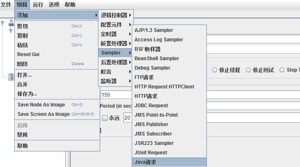The image size is (300, 167).
Task: Select the 停止线程 radio button
Action: click(215, 70)
